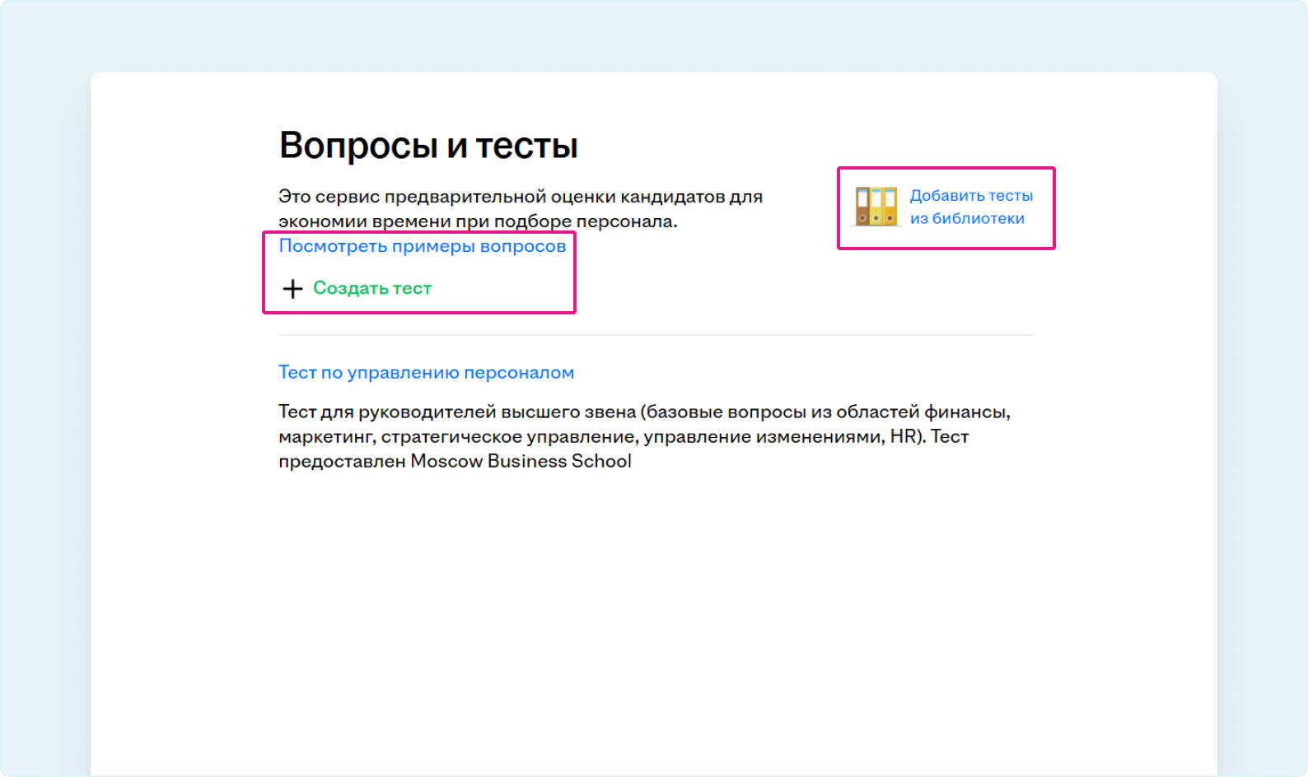The image size is (1308, 777).
Task: Open Добавить тесты из библиотеки link
Action: 970,196
